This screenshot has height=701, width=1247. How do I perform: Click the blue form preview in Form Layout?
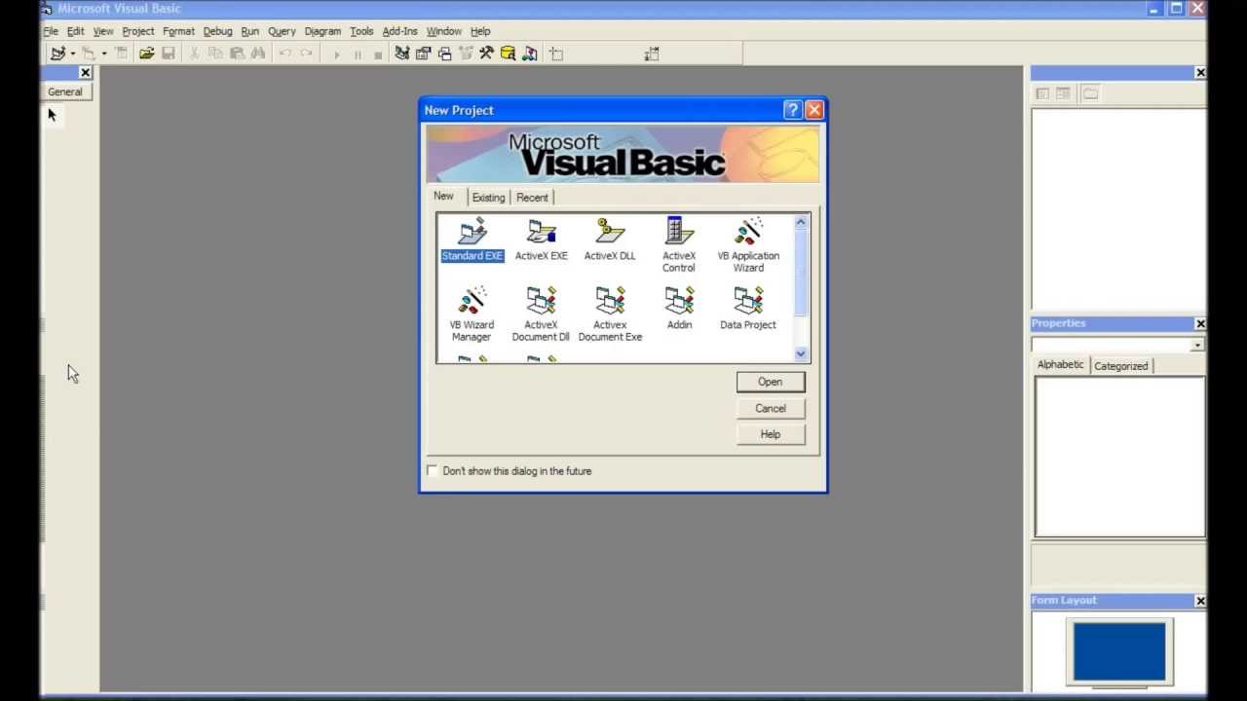point(1119,651)
